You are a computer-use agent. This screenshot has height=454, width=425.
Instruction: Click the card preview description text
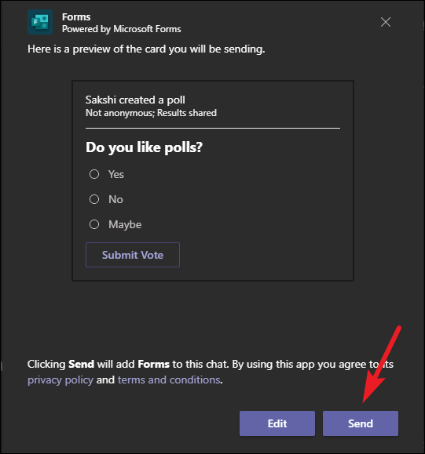pos(146,49)
